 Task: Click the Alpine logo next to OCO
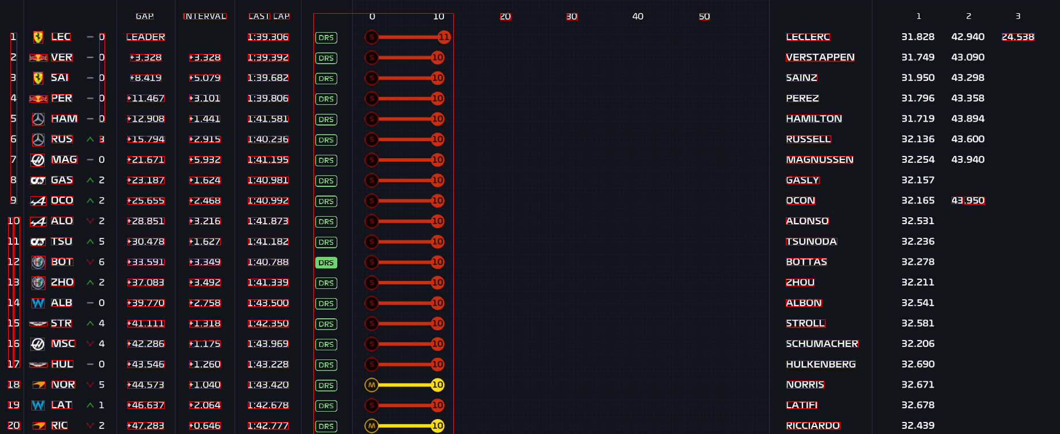pyautogui.click(x=38, y=201)
